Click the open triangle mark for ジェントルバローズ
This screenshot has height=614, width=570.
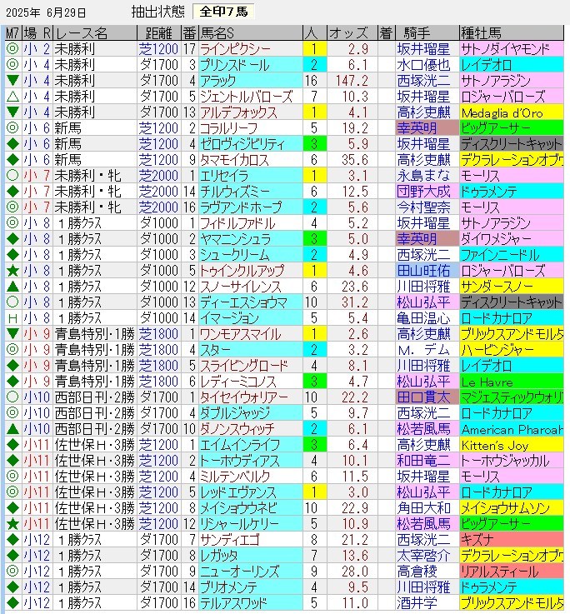coord(13,97)
